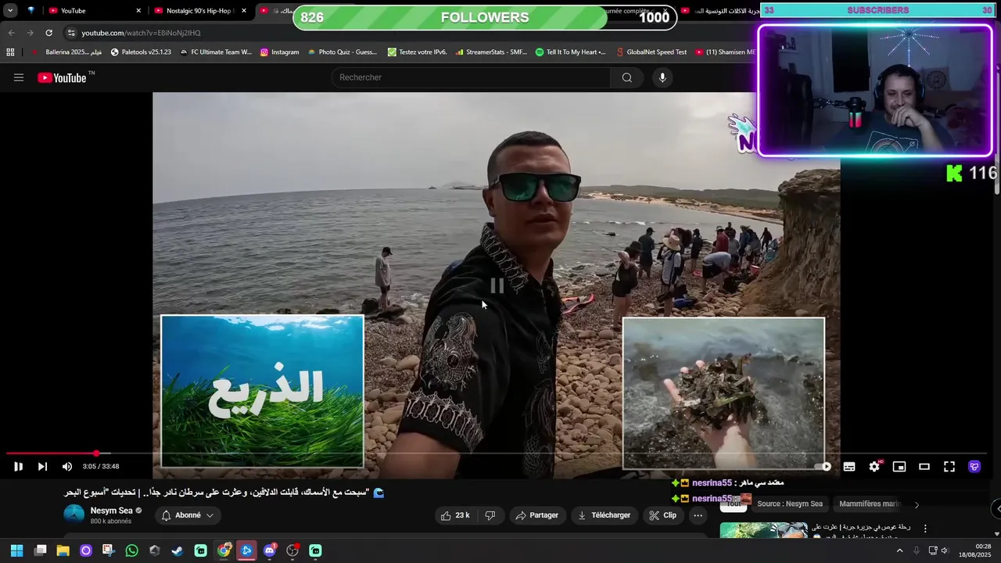Show more filter chips arrow

pyautogui.click(x=917, y=505)
